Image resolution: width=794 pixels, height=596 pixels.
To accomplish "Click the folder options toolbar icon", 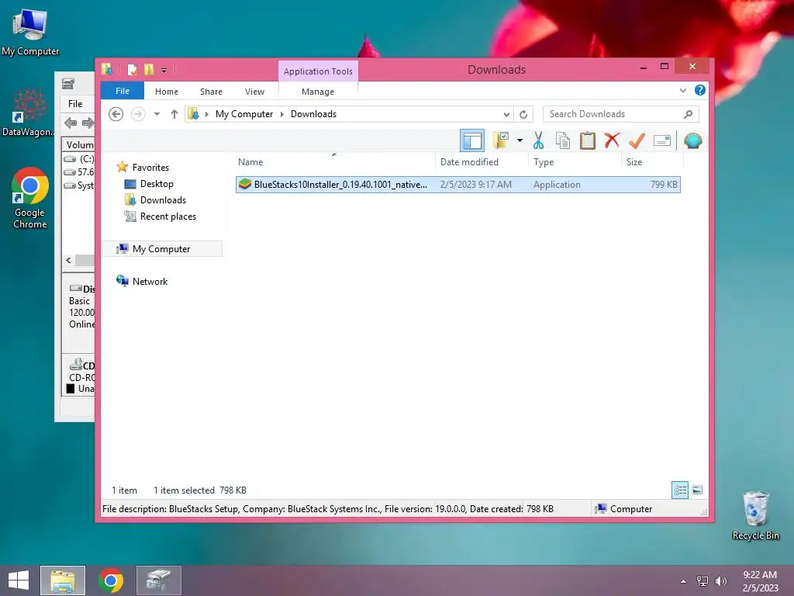I will tap(501, 140).
